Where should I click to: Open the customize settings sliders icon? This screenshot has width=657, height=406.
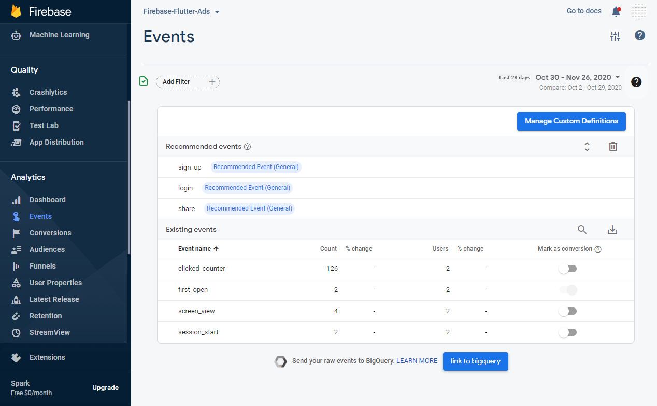[615, 36]
